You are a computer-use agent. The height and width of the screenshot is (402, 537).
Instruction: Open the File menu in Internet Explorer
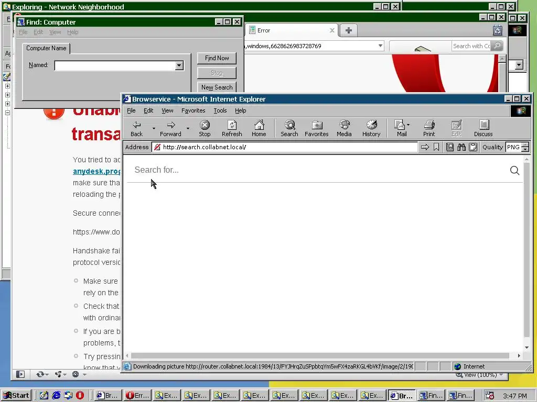(131, 110)
